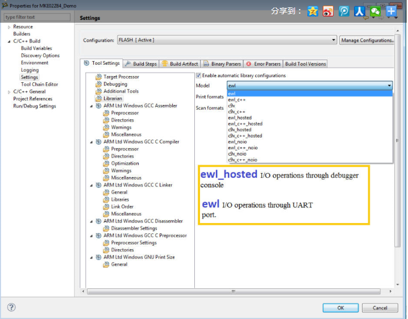Viewport: 408px width, 319px height.
Task: Click the horizontal scrollbar thumb
Action: coord(234,291)
